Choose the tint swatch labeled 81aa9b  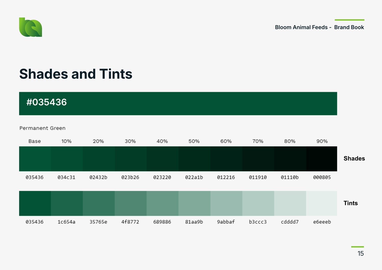point(194,203)
